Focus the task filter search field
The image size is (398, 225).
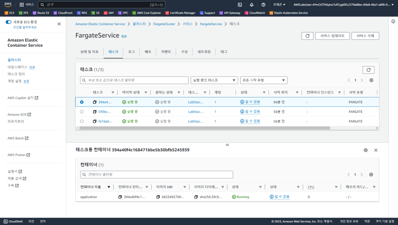(x=134, y=80)
